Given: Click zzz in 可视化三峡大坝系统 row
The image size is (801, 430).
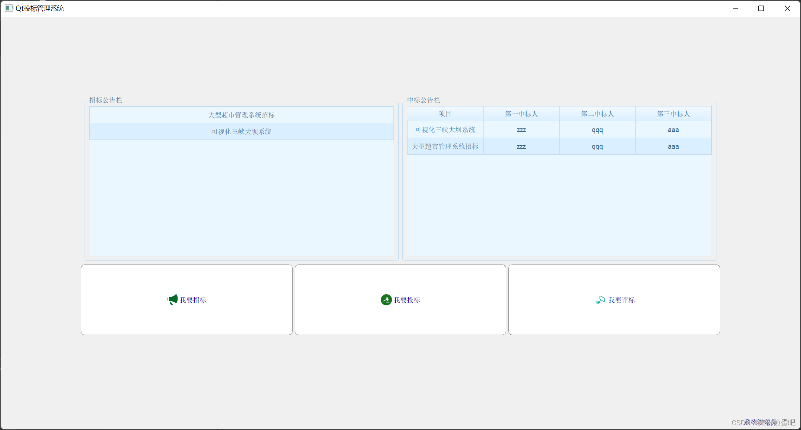Looking at the screenshot, I should (x=521, y=130).
